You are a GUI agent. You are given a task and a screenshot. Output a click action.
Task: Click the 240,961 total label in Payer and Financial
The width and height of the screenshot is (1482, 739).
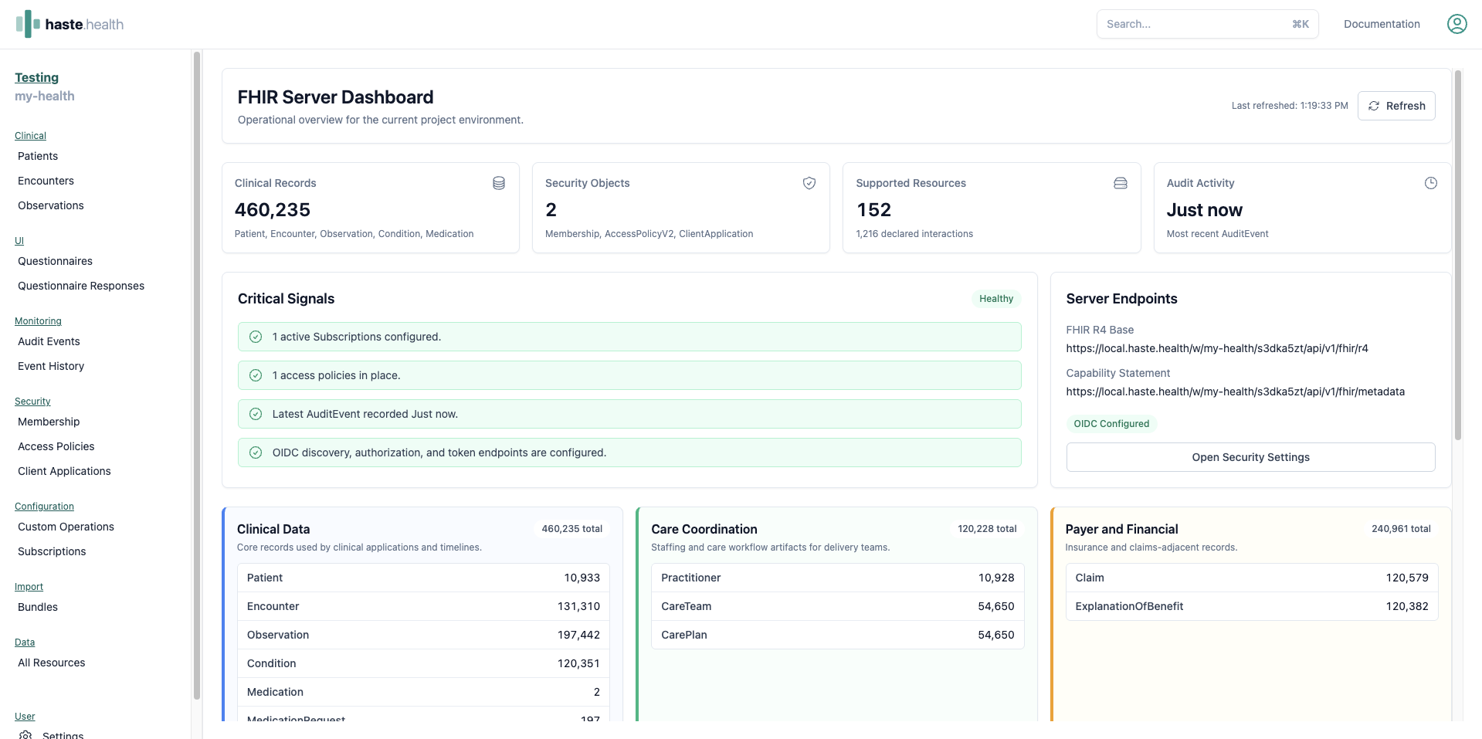coord(1401,529)
